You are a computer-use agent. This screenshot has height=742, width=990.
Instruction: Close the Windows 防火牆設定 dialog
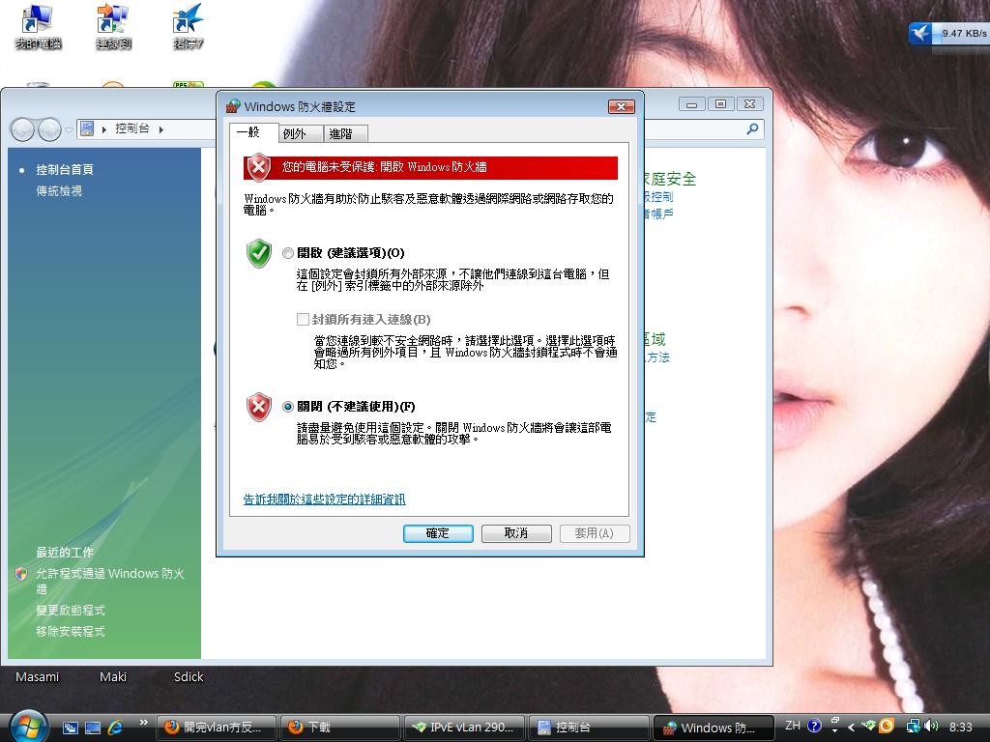622,106
